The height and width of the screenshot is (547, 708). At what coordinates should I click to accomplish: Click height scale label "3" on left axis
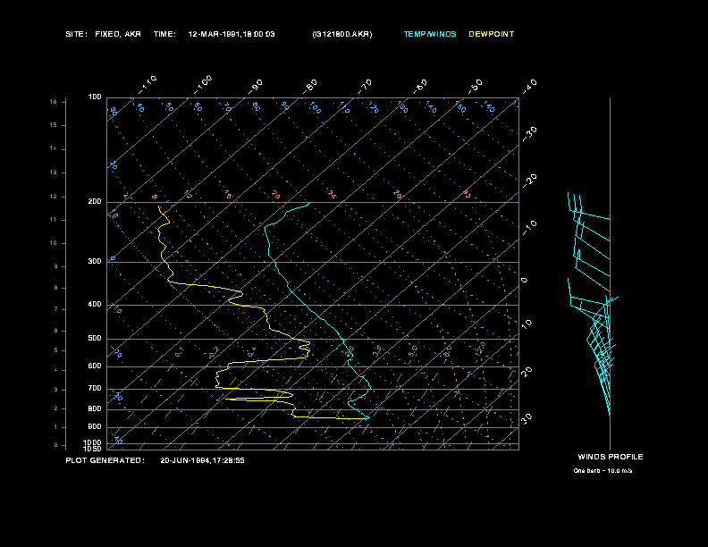coord(56,390)
